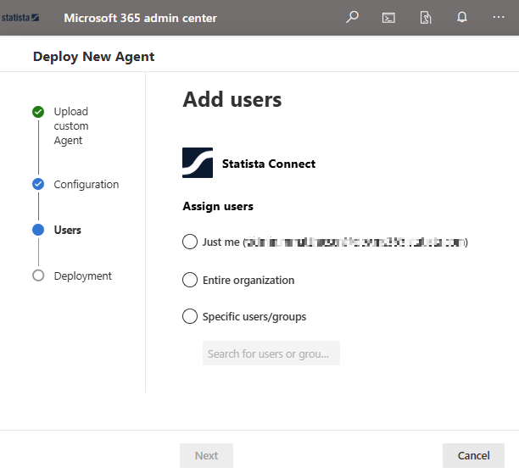Viewport: 519px width, 473px height.
Task: Click the Configuration step checkmark icon
Action: 38,184
